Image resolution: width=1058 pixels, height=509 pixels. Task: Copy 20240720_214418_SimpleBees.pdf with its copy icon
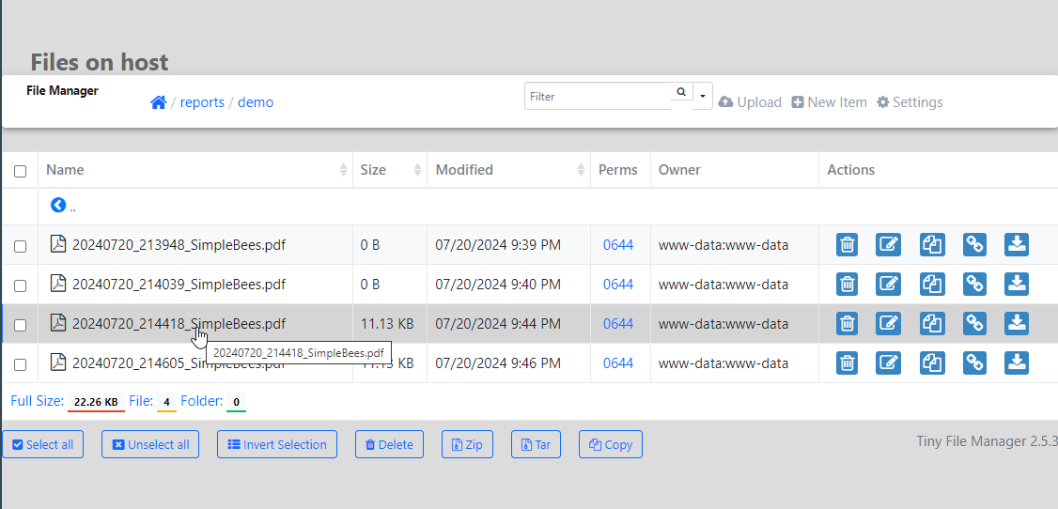click(932, 324)
